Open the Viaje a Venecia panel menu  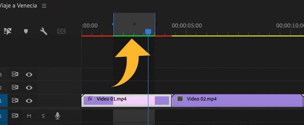click(x=44, y=6)
